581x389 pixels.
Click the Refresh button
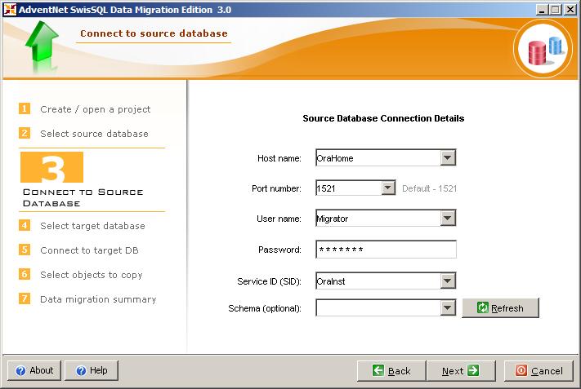pos(500,307)
